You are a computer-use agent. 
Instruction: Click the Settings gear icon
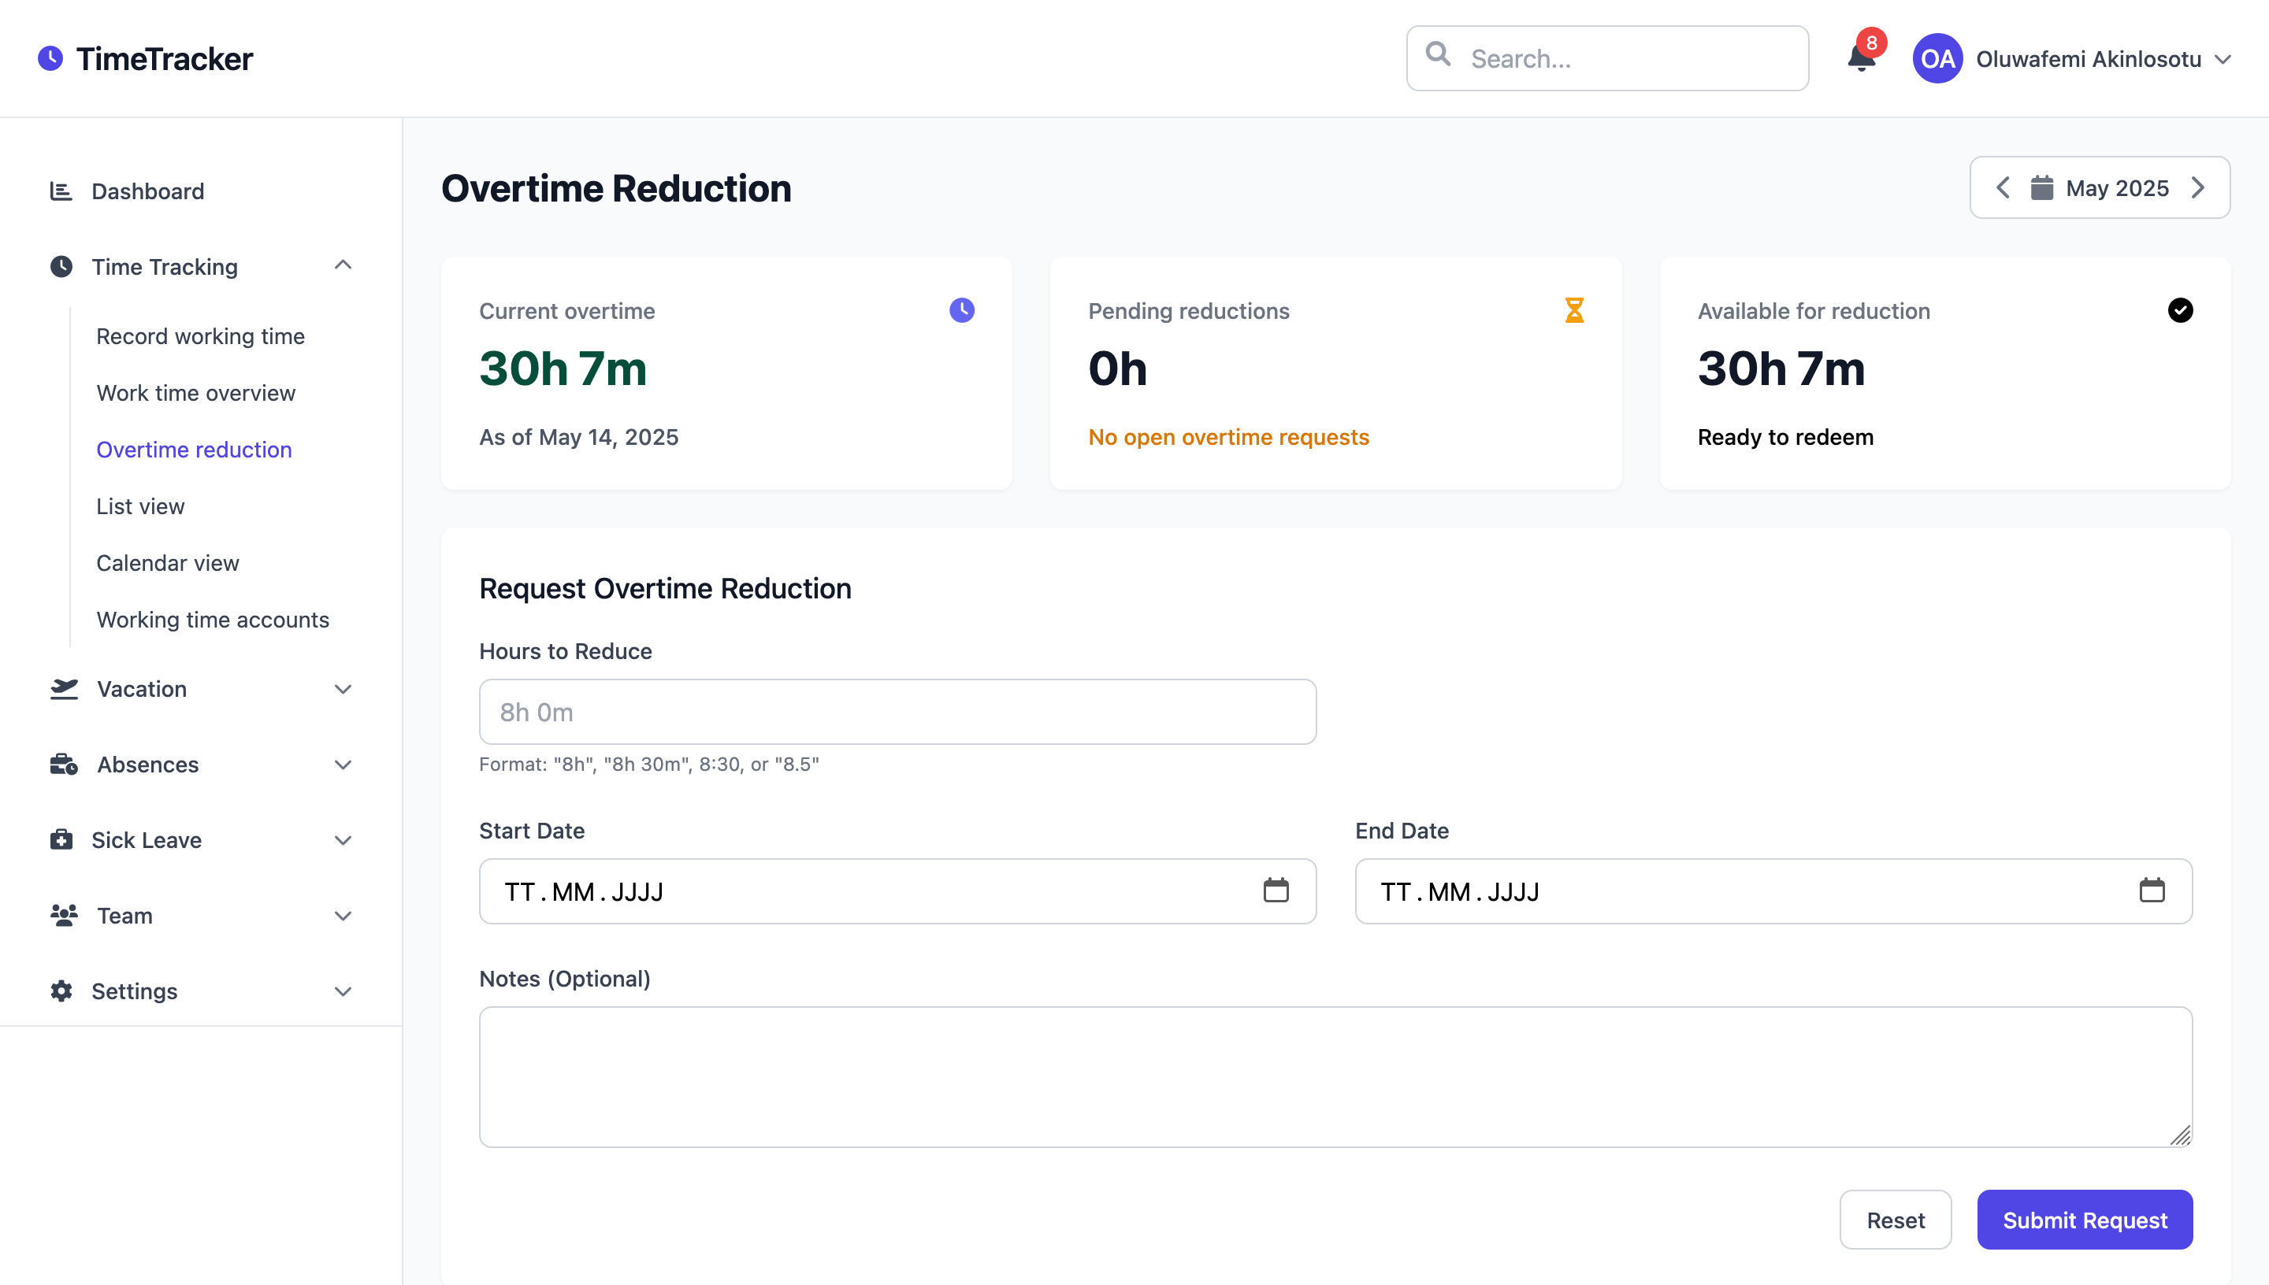tap(61, 991)
